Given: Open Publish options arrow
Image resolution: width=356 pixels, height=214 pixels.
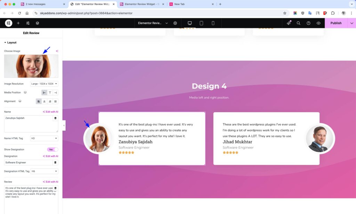Looking at the screenshot, I should coord(352,23).
